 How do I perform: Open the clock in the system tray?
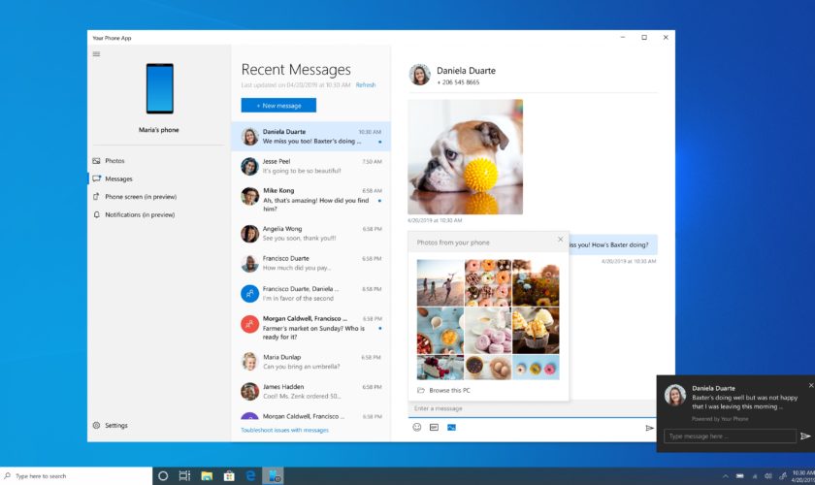[803, 476]
